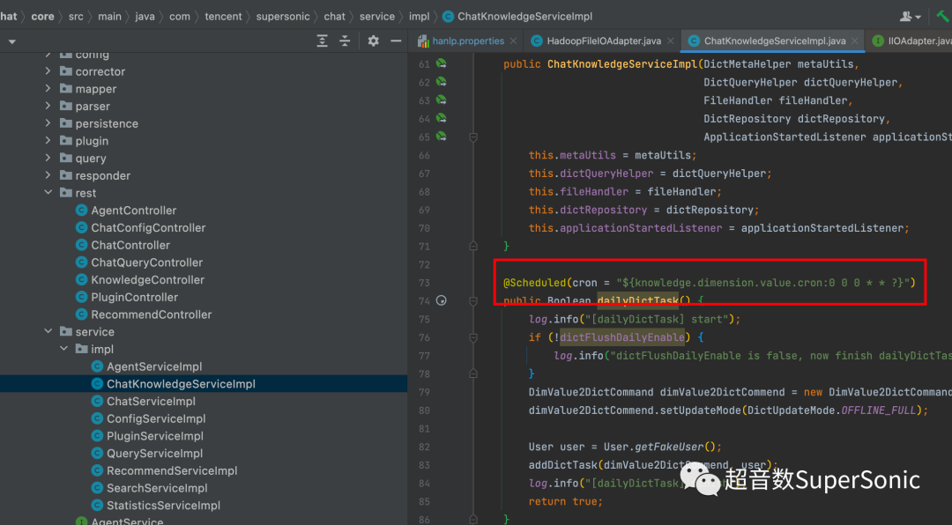Click the Collapse All icon in project panel
This screenshot has width=952, height=525.
[x=345, y=41]
